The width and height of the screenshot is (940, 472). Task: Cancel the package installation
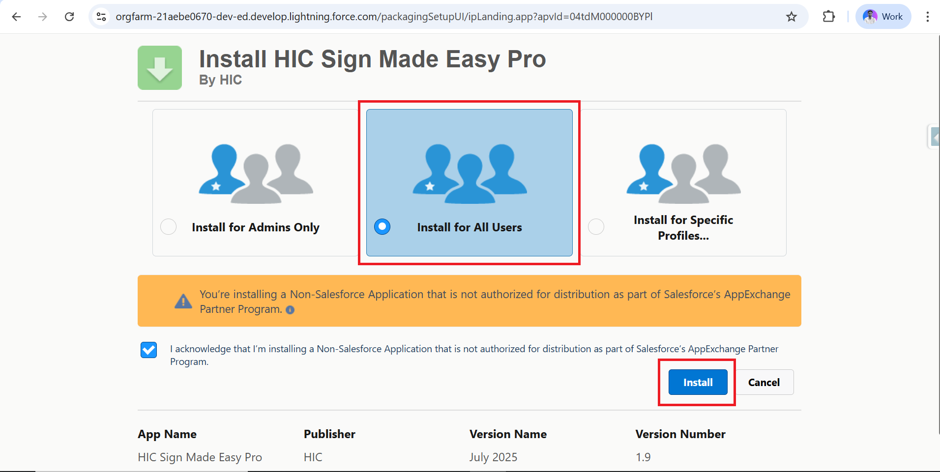coord(764,382)
